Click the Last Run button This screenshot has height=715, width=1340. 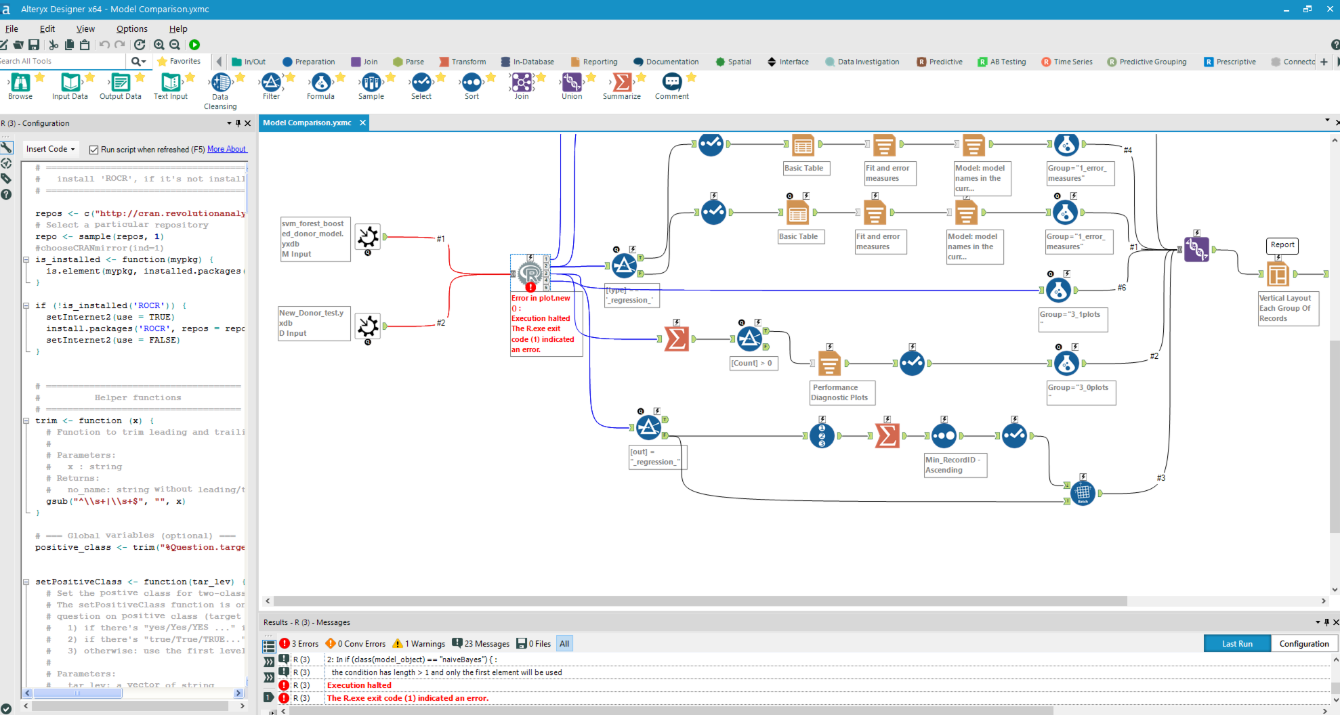pos(1237,643)
